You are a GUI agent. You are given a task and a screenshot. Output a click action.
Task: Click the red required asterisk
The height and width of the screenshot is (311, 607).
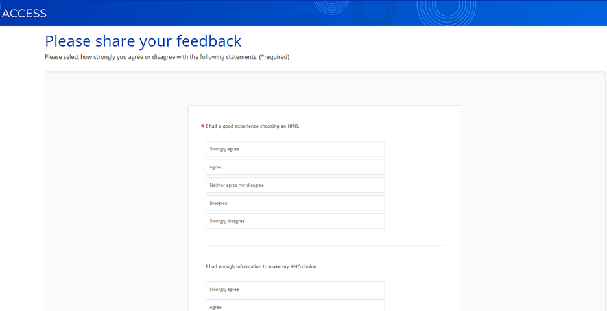click(x=202, y=126)
